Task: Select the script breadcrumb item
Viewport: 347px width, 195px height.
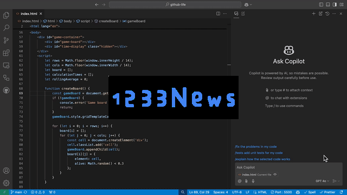Action: click(x=83, y=21)
